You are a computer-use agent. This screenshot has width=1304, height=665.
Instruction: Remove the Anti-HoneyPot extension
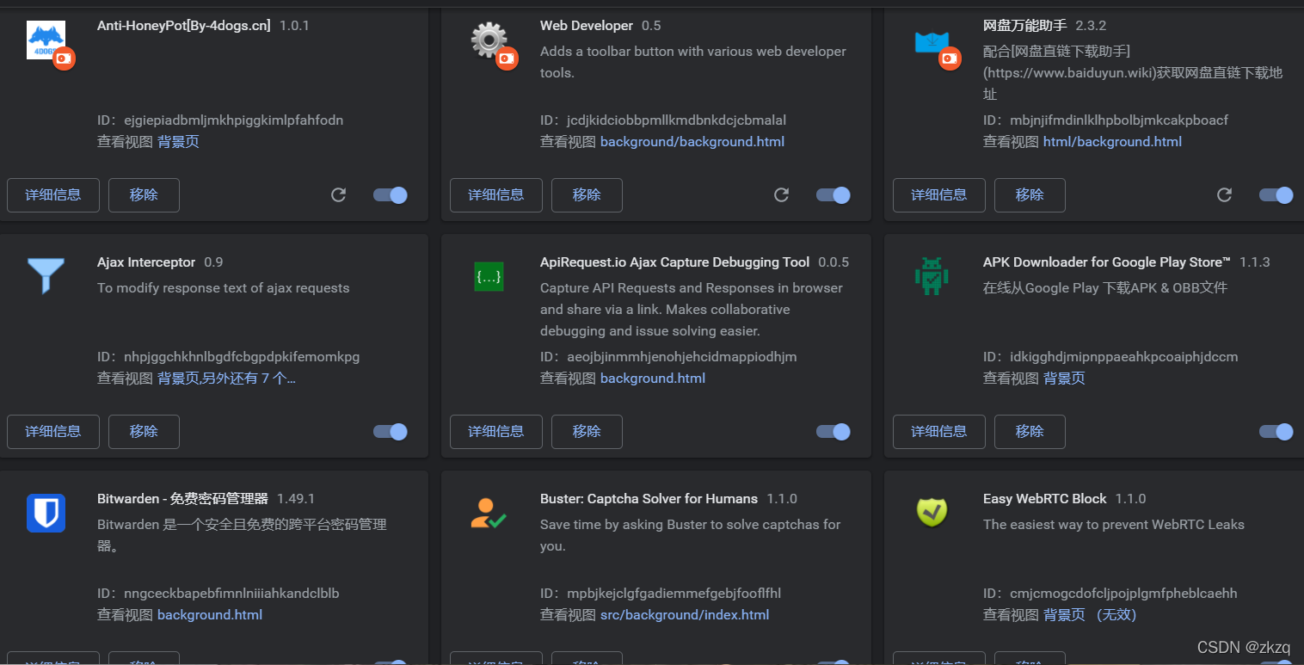tap(144, 195)
